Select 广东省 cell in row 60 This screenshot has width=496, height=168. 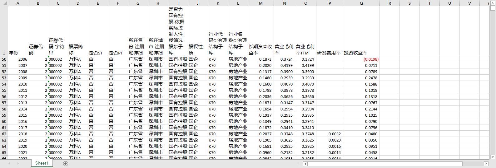point(138,121)
